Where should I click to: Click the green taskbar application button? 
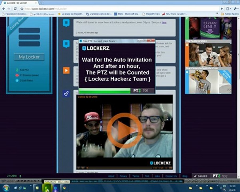pos(46,188)
